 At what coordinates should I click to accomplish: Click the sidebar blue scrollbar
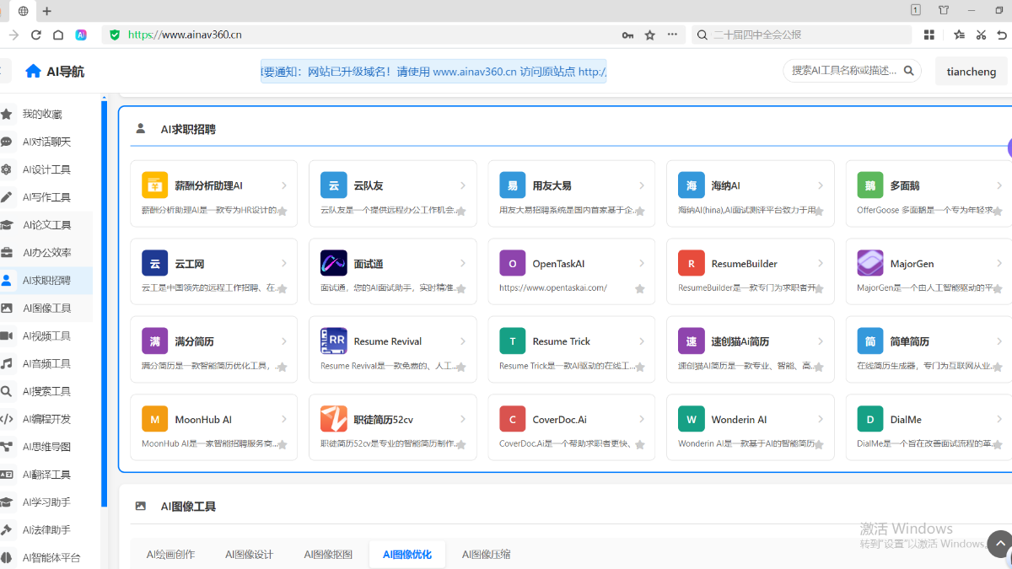(x=105, y=303)
